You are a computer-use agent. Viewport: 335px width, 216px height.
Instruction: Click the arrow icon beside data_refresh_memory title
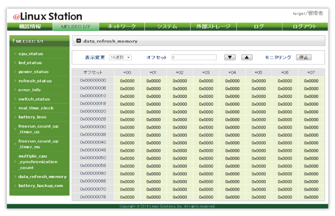pos(79,41)
